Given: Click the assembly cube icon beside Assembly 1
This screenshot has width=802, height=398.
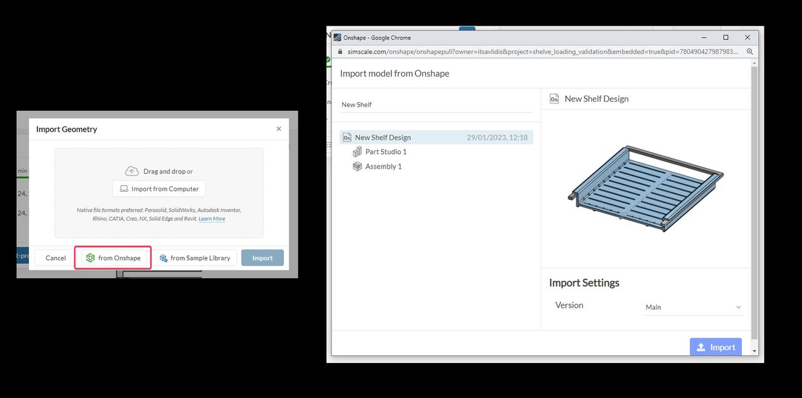Looking at the screenshot, I should [x=358, y=166].
